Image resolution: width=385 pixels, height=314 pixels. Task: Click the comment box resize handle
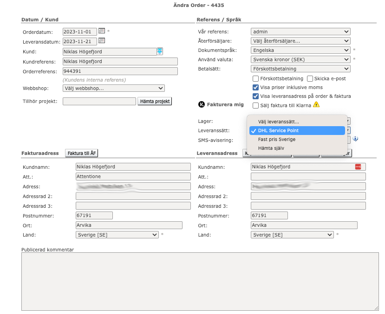(x=376, y=308)
